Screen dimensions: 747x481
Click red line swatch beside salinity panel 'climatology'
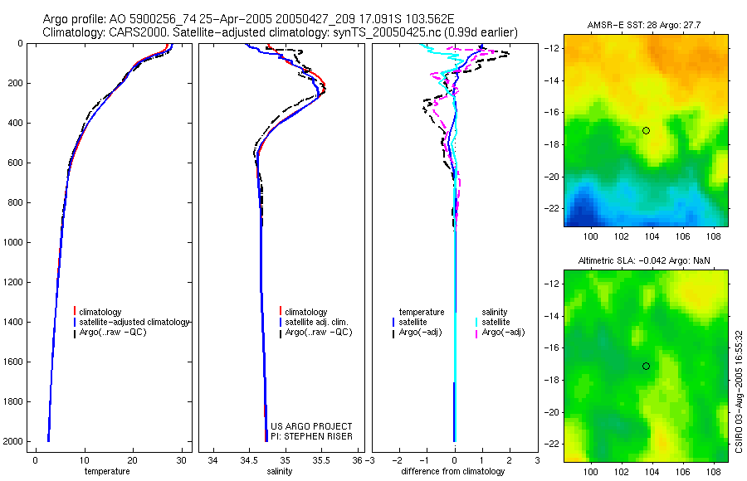281,312
